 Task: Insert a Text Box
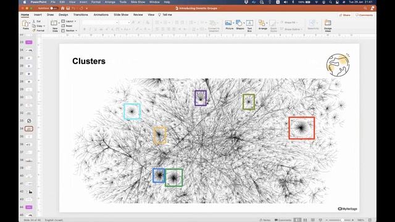[x=249, y=26]
